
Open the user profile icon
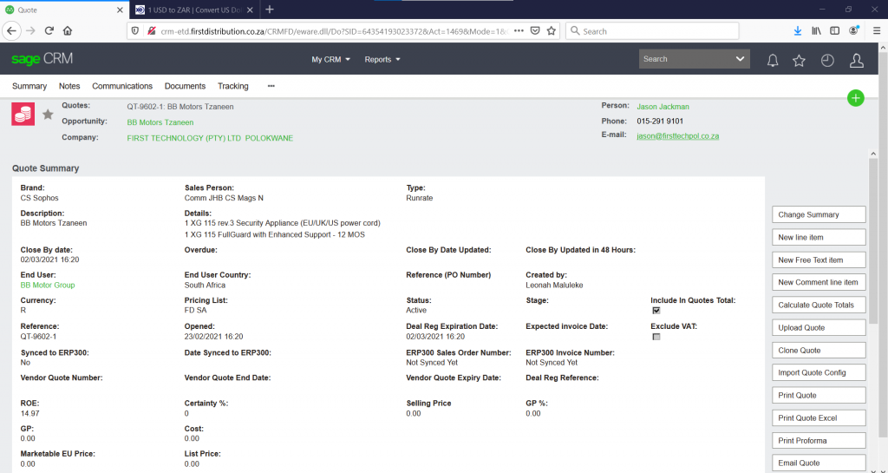point(856,60)
